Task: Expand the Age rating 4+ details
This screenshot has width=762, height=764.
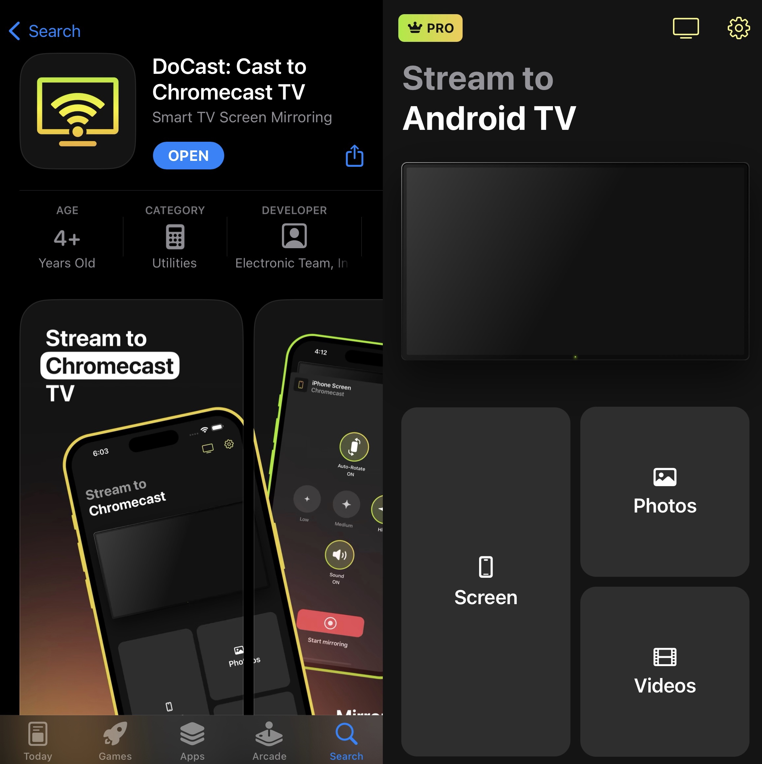Action: [x=66, y=234]
